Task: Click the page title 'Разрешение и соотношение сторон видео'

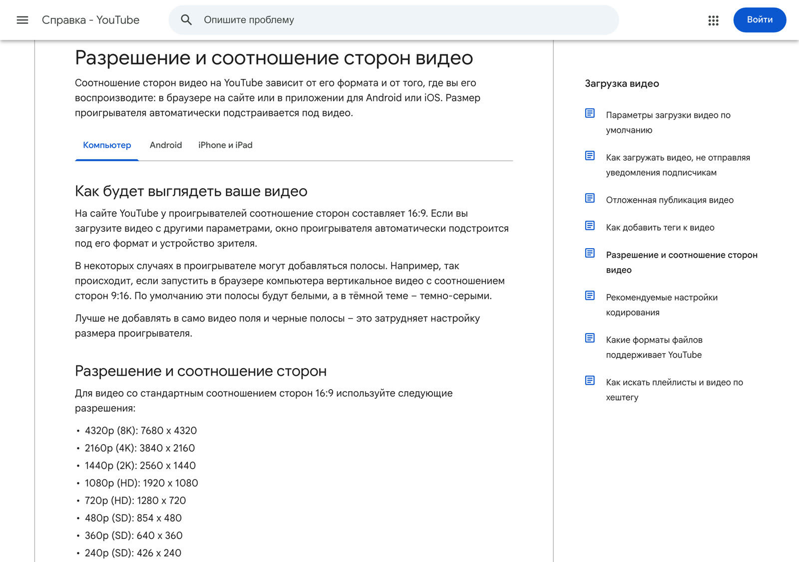Action: pos(274,58)
